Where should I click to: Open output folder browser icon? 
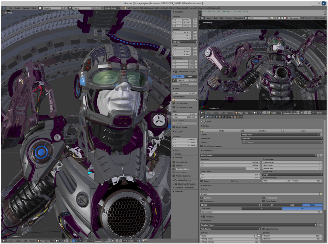click(x=321, y=194)
